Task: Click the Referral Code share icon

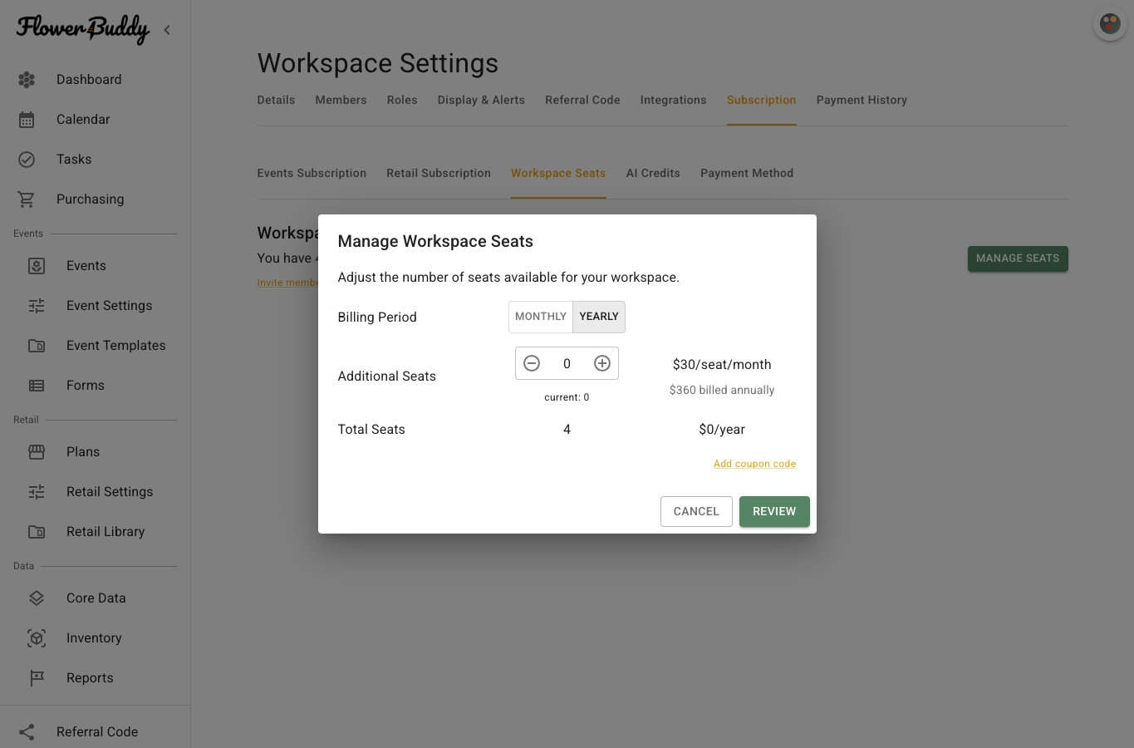Action: [27, 732]
